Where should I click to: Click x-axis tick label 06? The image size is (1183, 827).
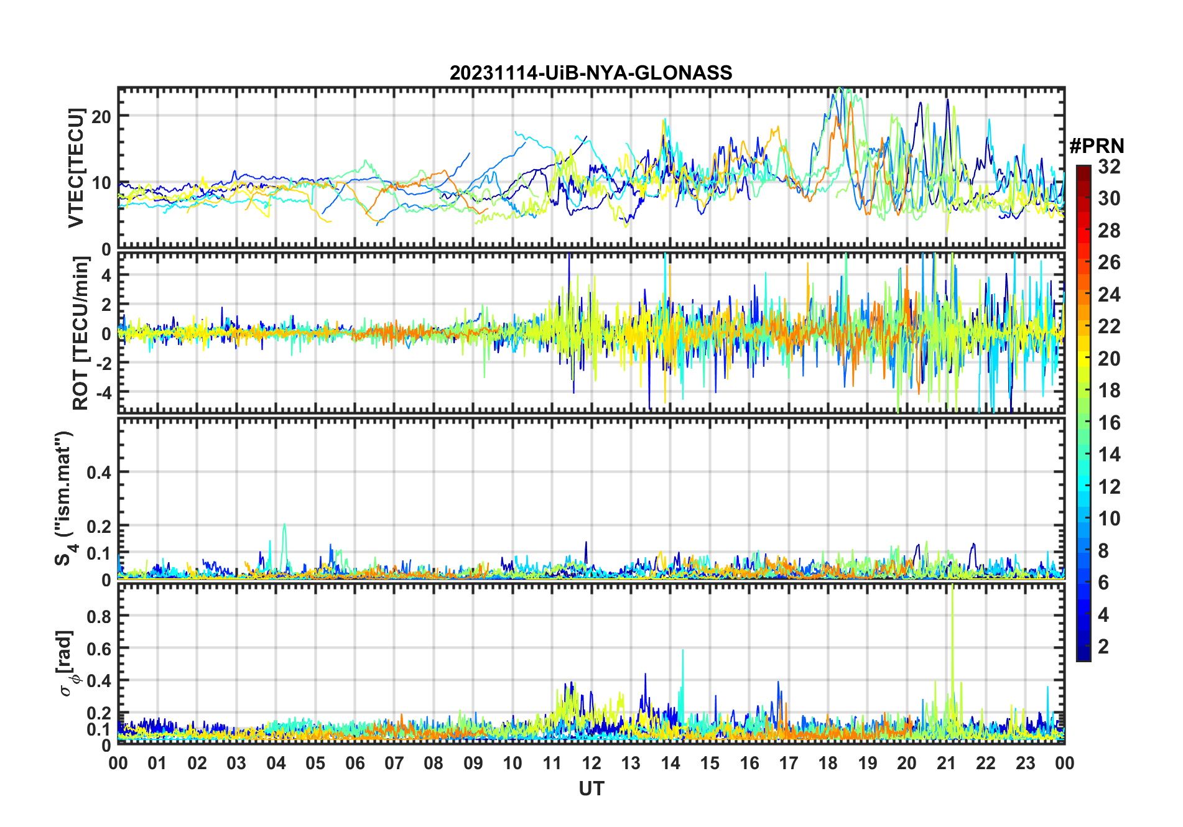click(355, 763)
